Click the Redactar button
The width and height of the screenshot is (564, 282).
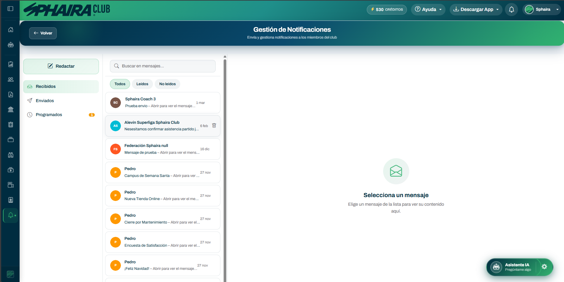[61, 66]
